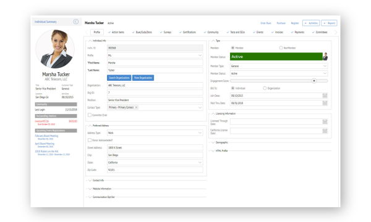Click the View Organization button
This screenshot has width=371, height=222.
point(143,78)
